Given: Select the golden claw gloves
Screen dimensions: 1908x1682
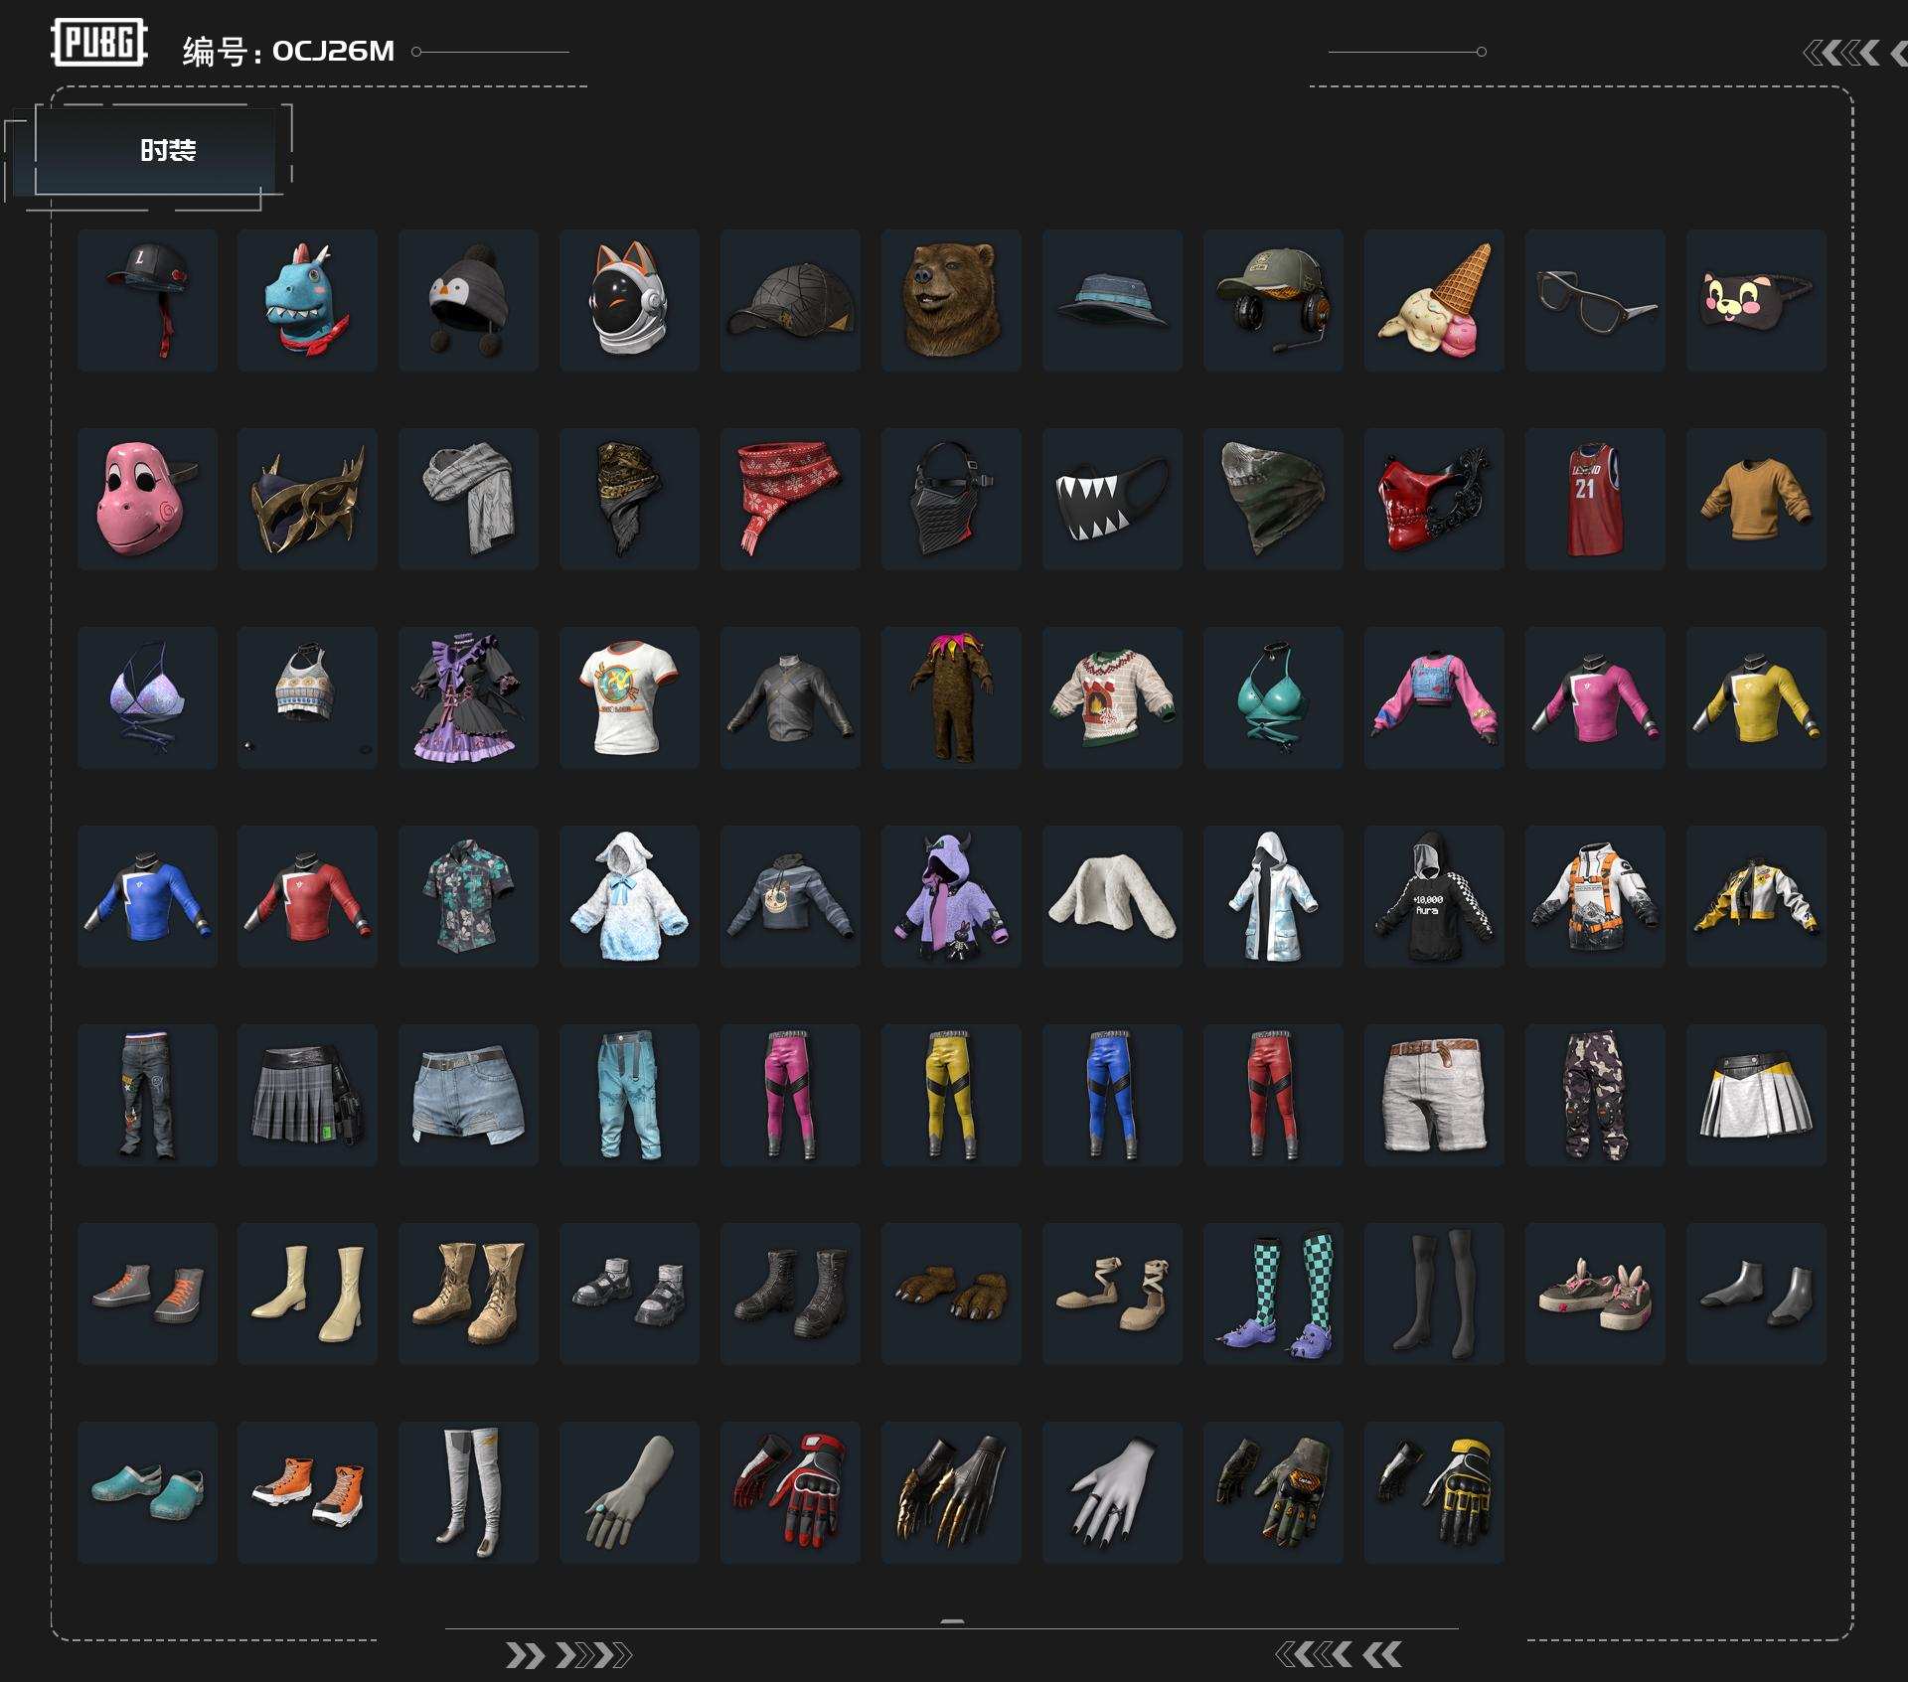Looking at the screenshot, I should tap(951, 1492).
